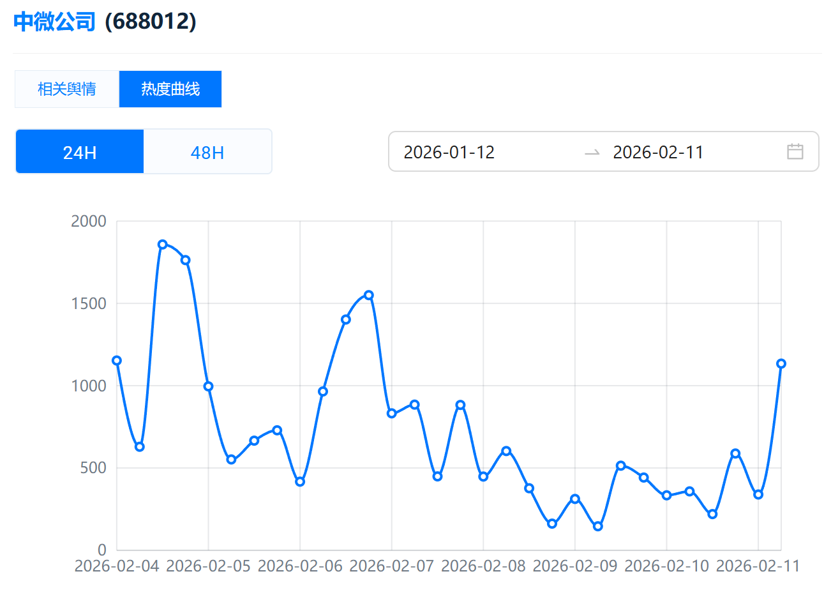The image size is (831, 590).
Task: Click the arrow between the two dates
Action: [592, 153]
